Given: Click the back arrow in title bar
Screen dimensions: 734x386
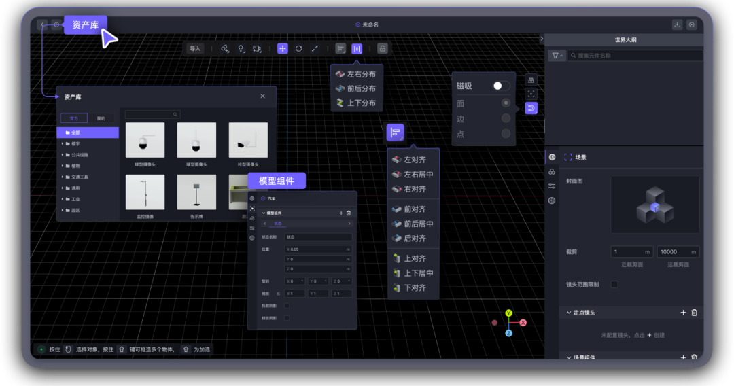Looking at the screenshot, I should tap(43, 24).
